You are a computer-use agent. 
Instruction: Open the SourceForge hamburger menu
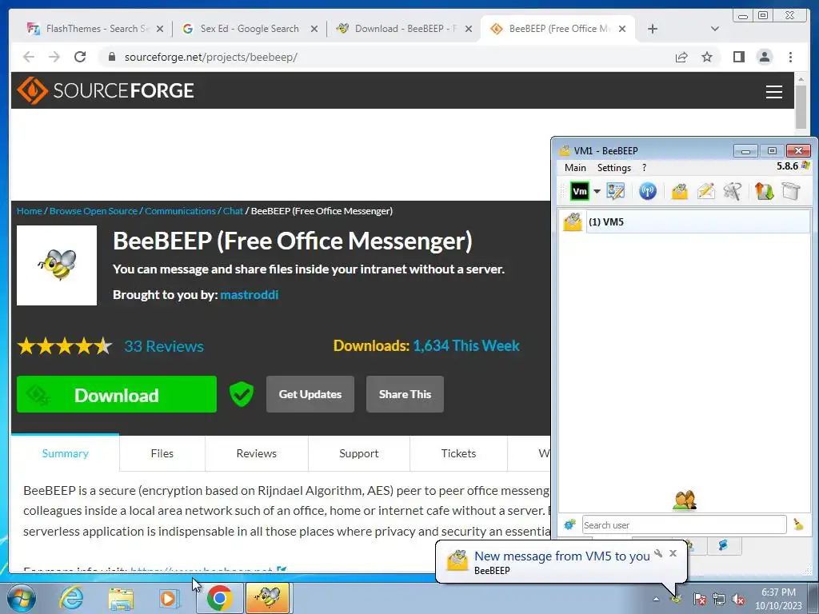click(x=773, y=92)
